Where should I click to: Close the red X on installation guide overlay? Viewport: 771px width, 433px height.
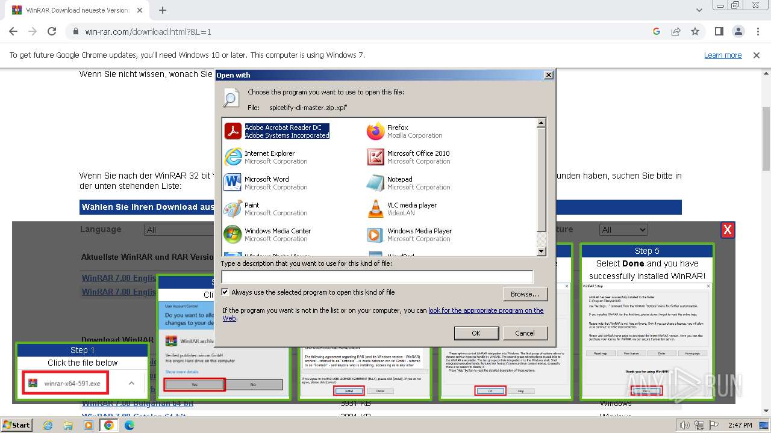coord(728,230)
